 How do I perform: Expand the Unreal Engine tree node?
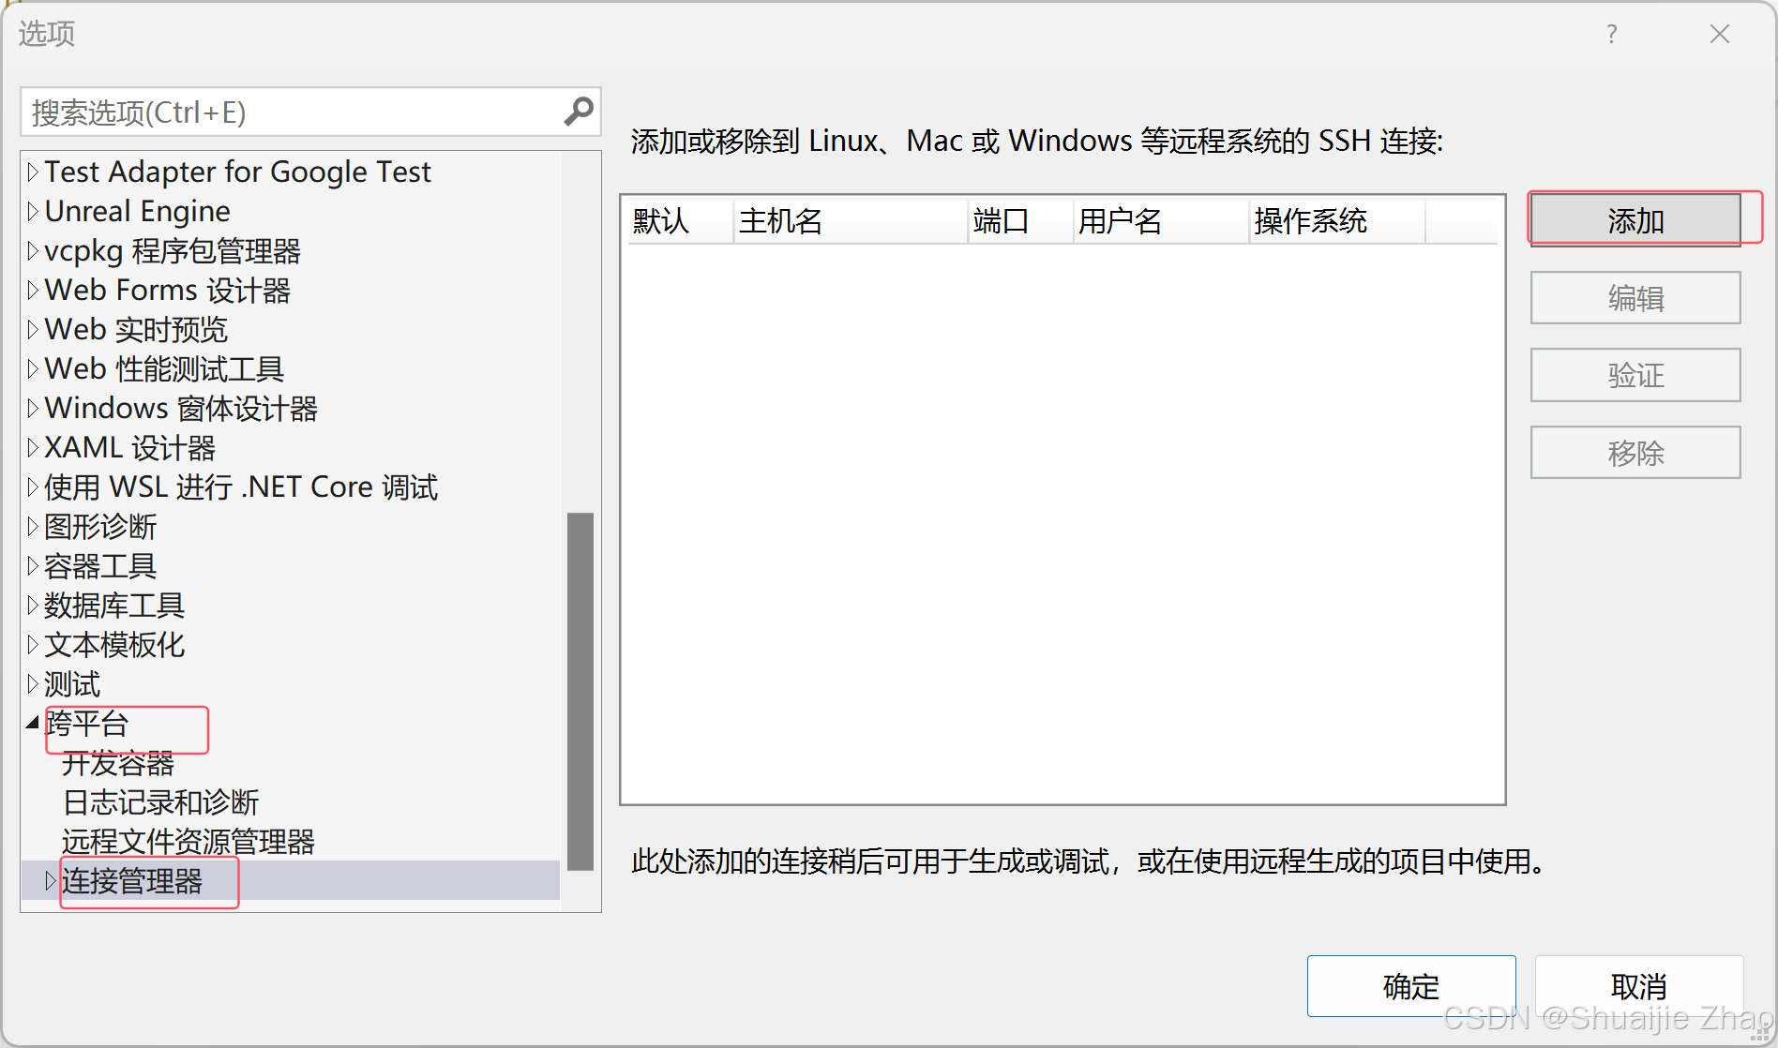pyautogui.click(x=33, y=211)
